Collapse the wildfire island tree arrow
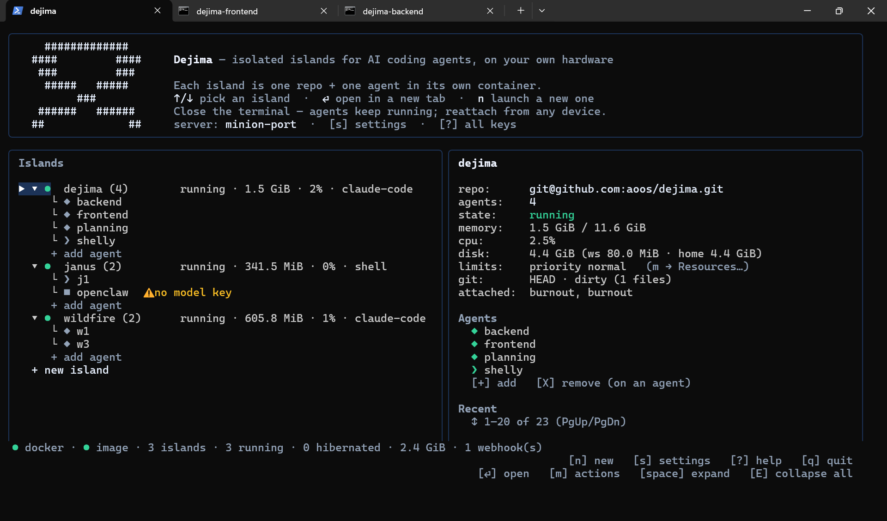 (x=35, y=318)
